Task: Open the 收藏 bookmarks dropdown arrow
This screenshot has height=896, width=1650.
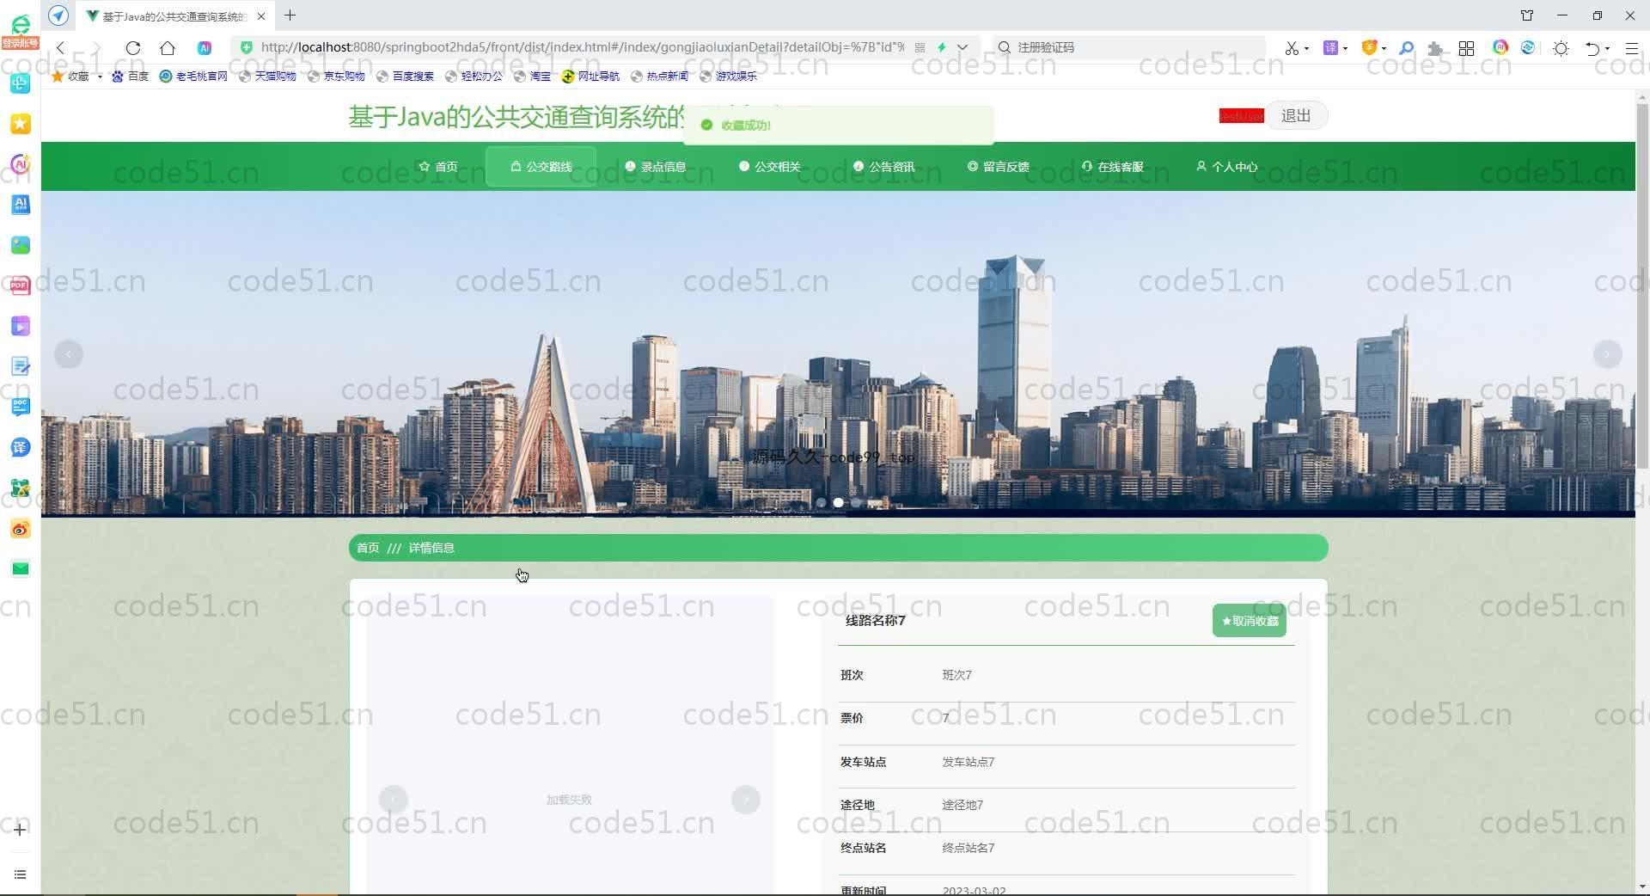Action: (x=100, y=77)
